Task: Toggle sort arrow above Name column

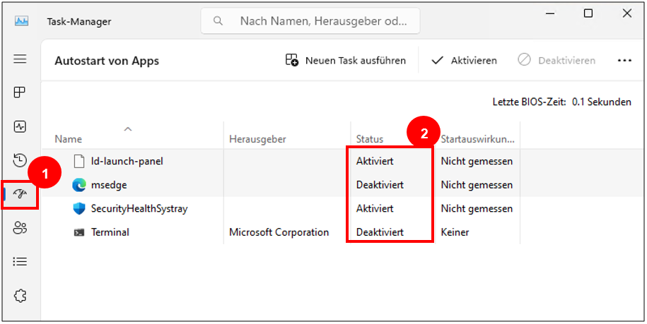Action: point(128,129)
